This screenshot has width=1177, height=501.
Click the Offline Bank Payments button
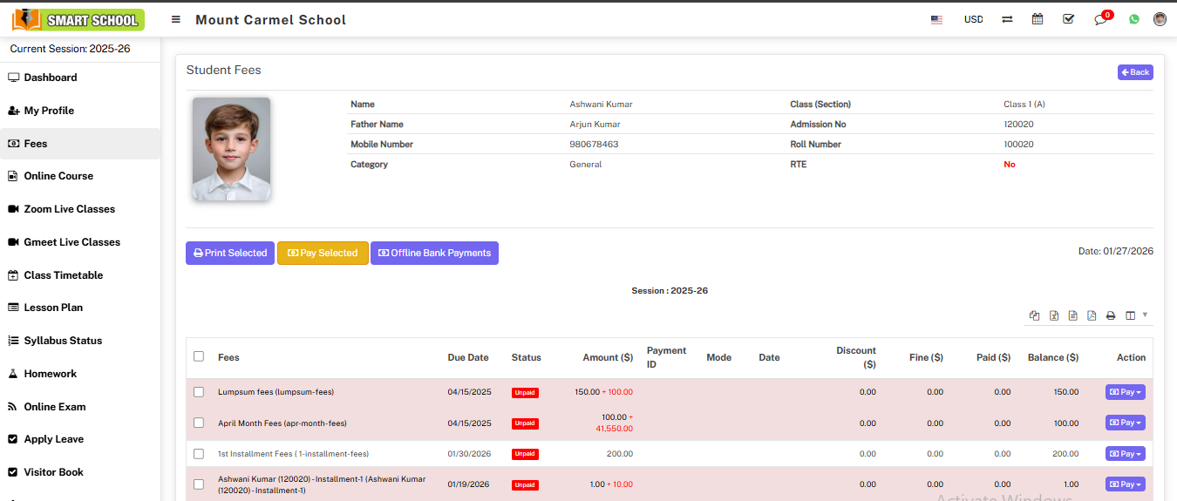click(x=434, y=253)
